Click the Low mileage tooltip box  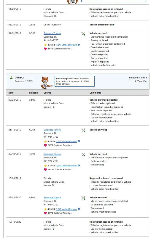(x=74, y=81)
